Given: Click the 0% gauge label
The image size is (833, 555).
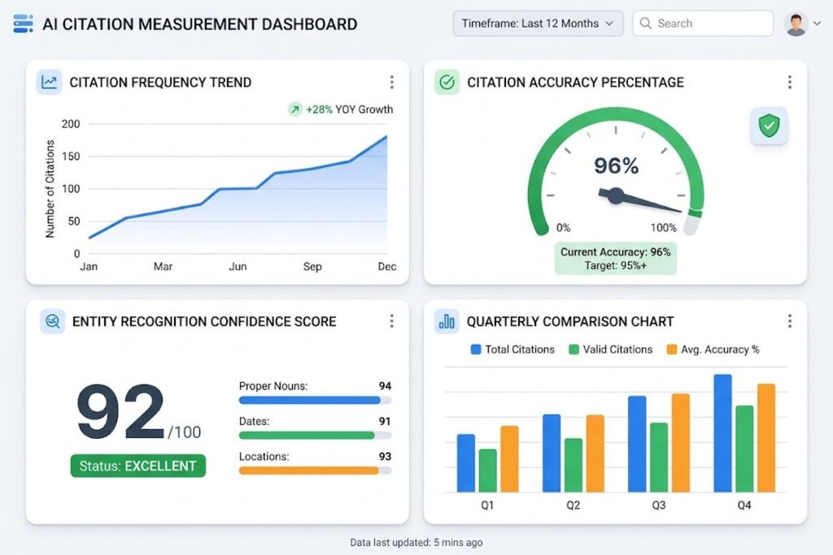Looking at the screenshot, I should click(x=563, y=228).
